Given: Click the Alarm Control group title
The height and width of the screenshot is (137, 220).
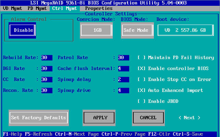Looking at the screenshot, I should tap(29, 19).
